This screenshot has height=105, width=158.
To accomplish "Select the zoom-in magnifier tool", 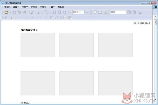I will 46,12.
